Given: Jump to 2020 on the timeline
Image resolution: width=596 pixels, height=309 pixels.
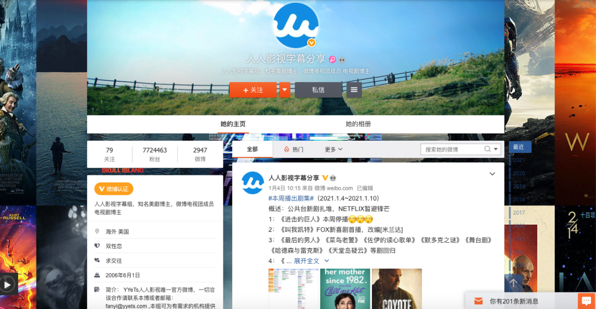Looking at the screenshot, I should point(519,173).
